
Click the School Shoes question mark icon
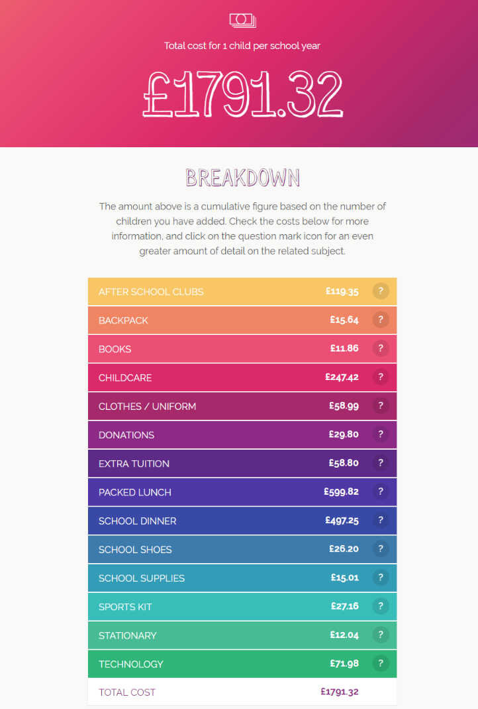click(x=381, y=549)
